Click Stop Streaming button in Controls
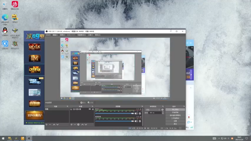 point(175,110)
